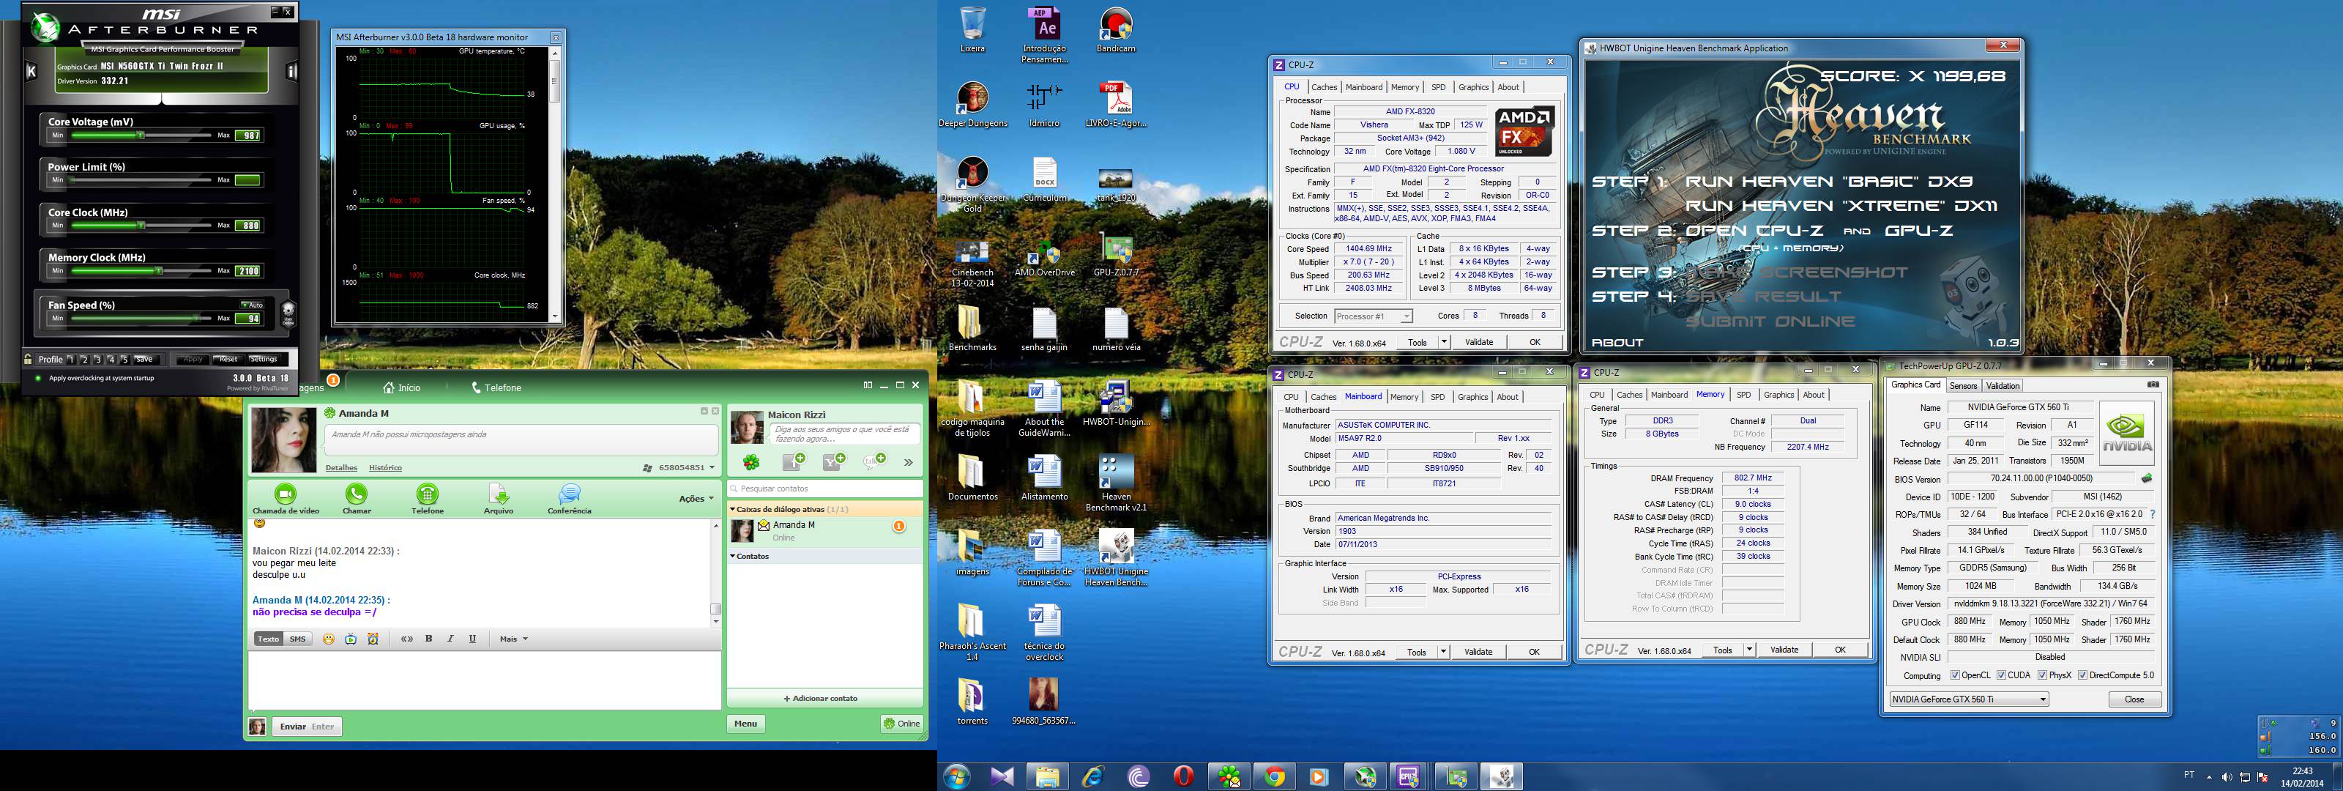Switch to Caches tab in CPU-Z CPU window
Image resolution: width=2343 pixels, height=791 pixels.
click(x=1325, y=87)
